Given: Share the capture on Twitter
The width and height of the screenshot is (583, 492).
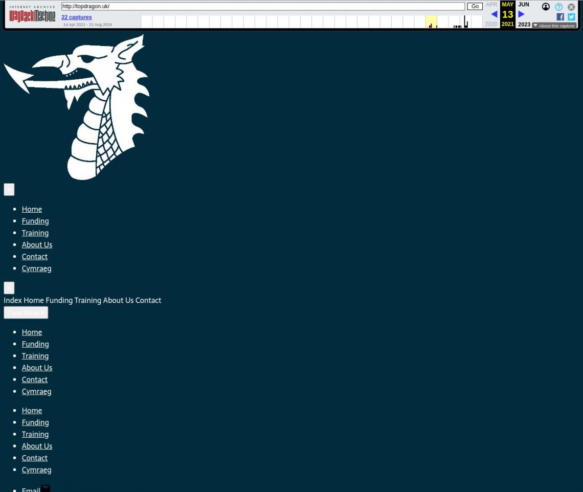Looking at the screenshot, I should pyautogui.click(x=571, y=17).
